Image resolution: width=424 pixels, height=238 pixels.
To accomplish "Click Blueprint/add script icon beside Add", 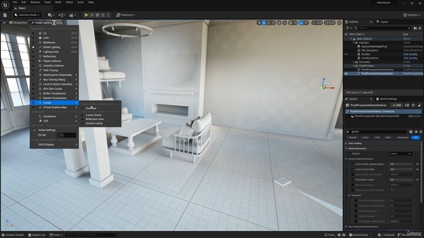I will click(407, 105).
